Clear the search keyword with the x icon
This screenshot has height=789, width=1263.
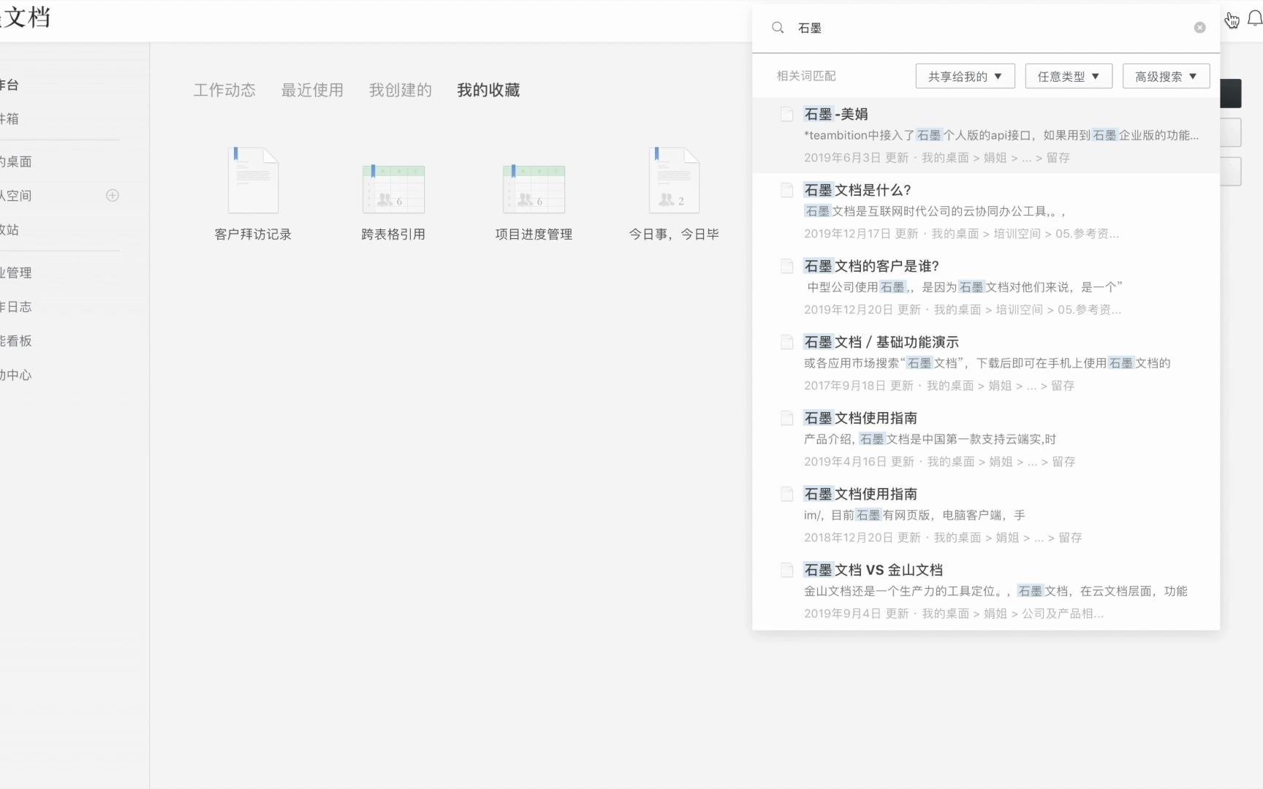(x=1199, y=27)
